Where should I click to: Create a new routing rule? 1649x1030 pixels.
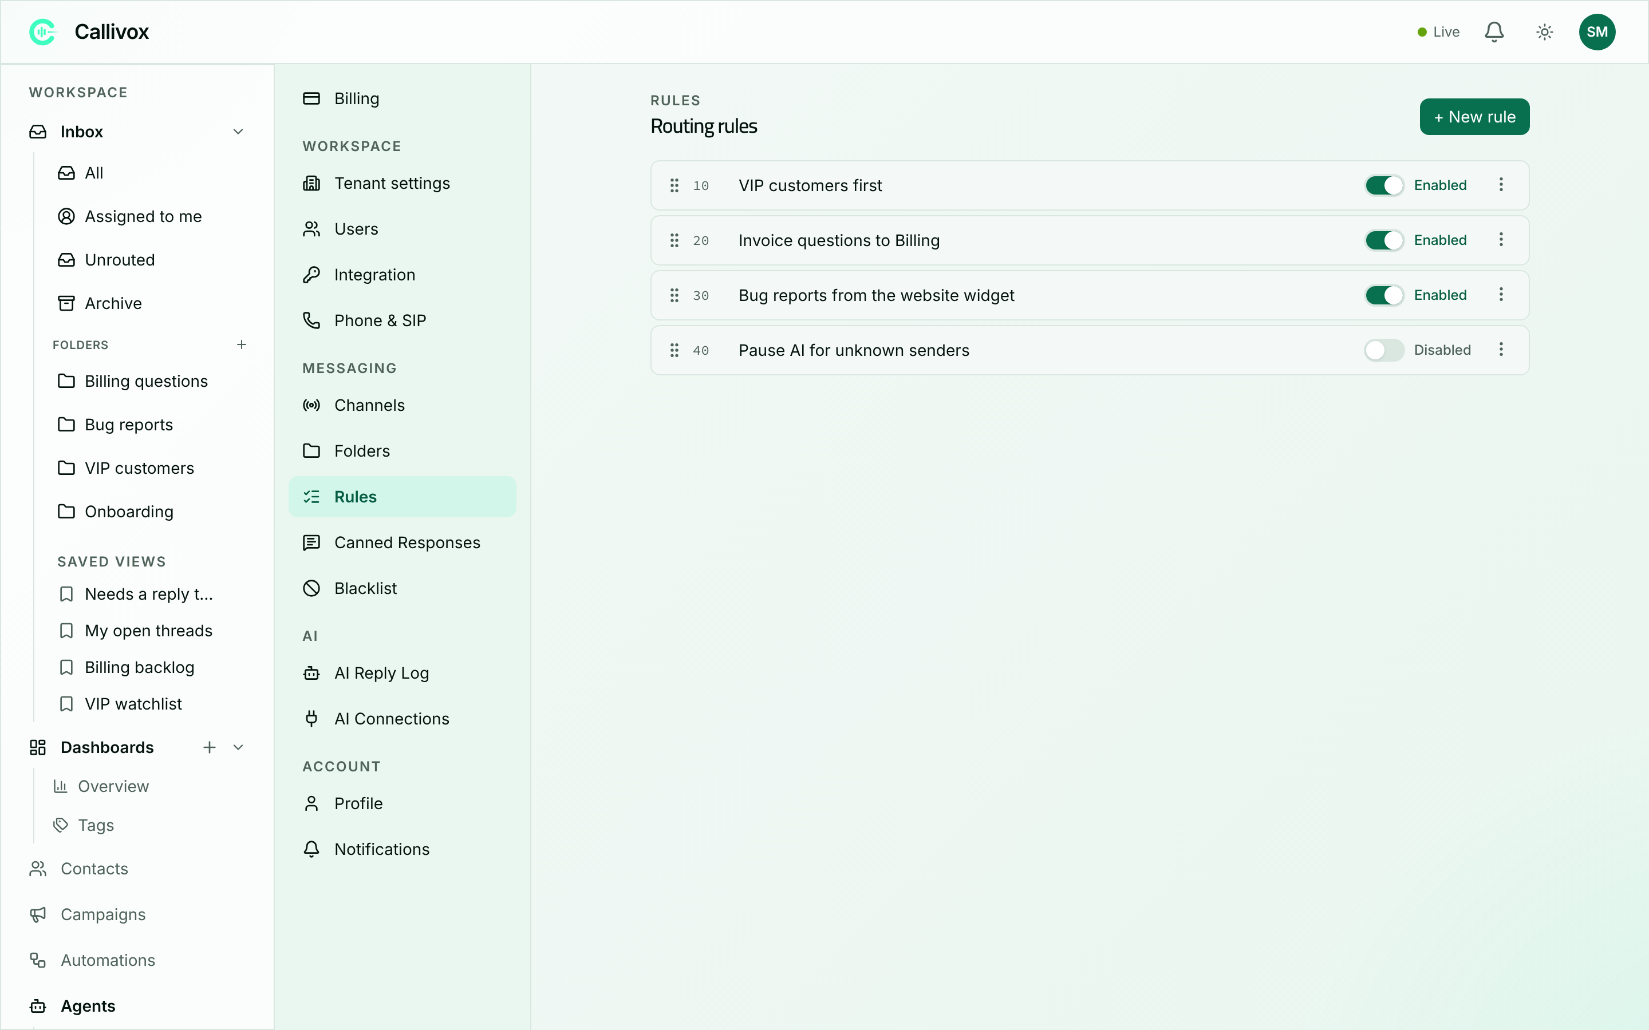click(1474, 117)
